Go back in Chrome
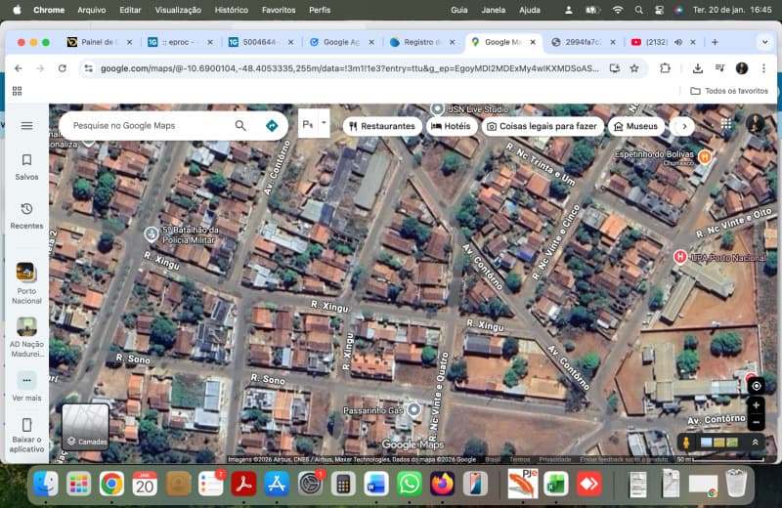 point(19,68)
